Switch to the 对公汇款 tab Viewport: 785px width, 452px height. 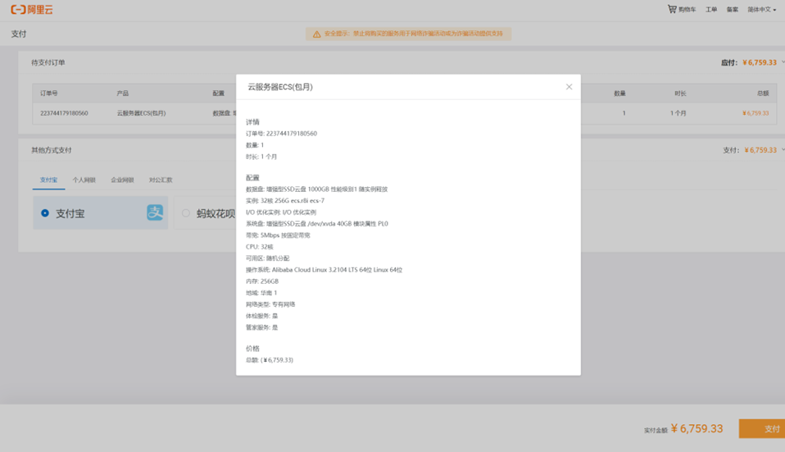(161, 180)
